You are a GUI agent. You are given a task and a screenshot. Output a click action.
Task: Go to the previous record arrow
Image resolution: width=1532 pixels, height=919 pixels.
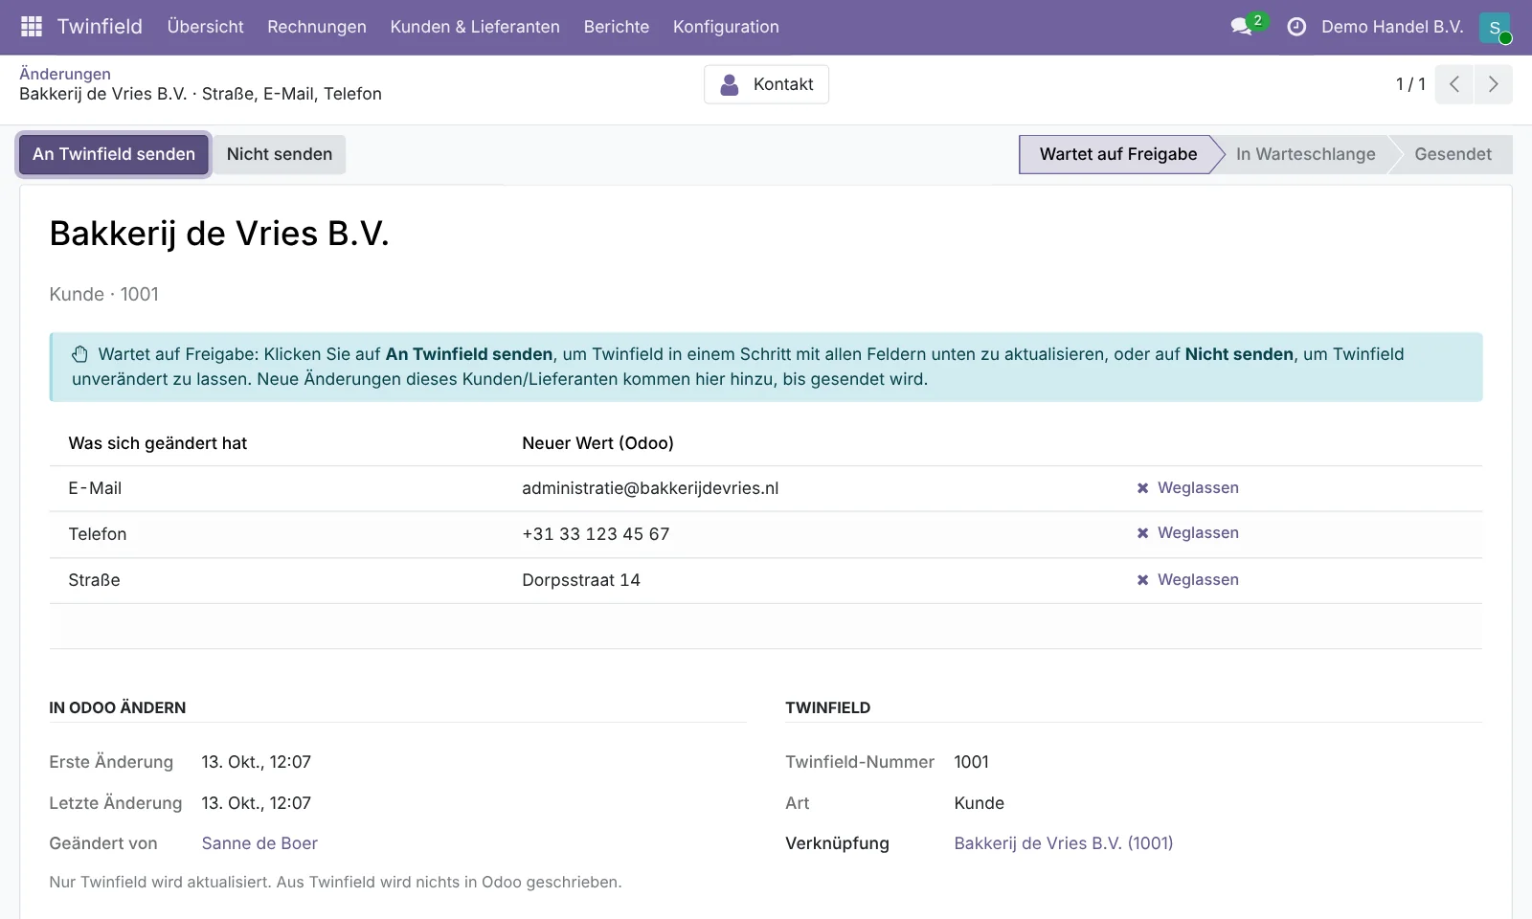tap(1454, 84)
